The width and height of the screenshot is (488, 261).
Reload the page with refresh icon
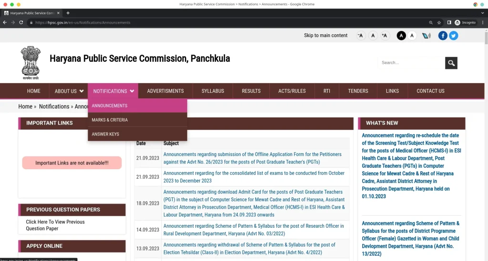[21, 22]
